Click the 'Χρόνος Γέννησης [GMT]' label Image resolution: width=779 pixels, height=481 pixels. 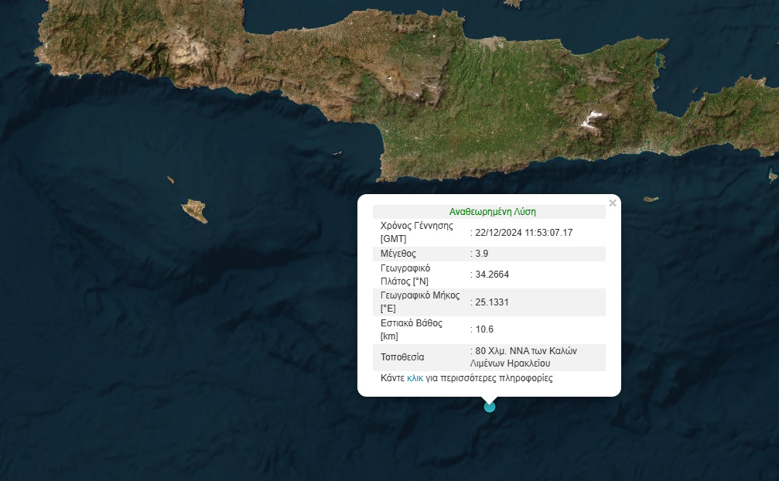(x=416, y=232)
